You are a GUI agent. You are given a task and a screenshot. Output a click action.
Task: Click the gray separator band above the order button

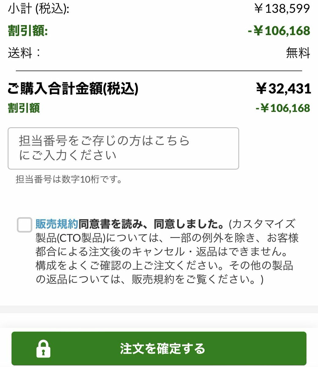159,309
